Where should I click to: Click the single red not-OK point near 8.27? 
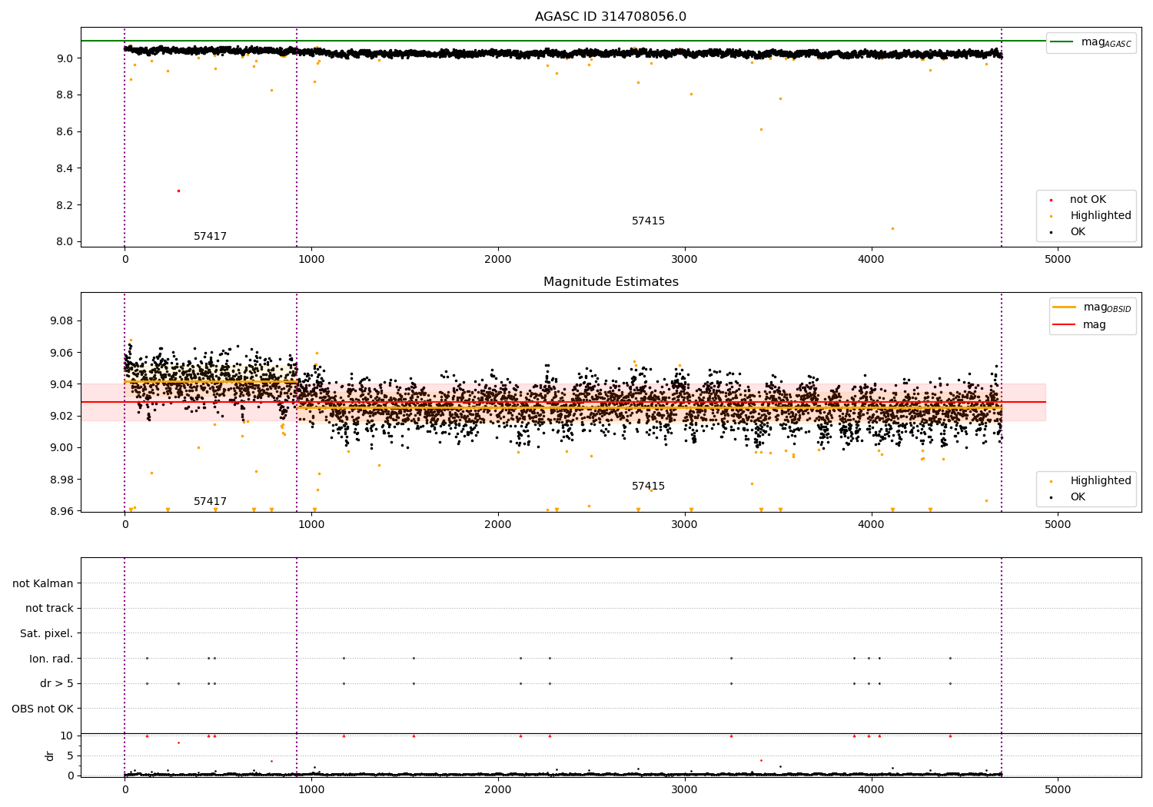[178, 191]
